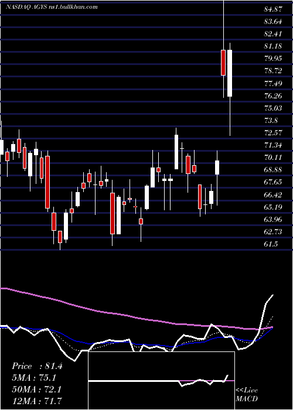Click the latest tall white candlestick body
The width and height of the screenshot is (293, 410).
click(x=230, y=73)
